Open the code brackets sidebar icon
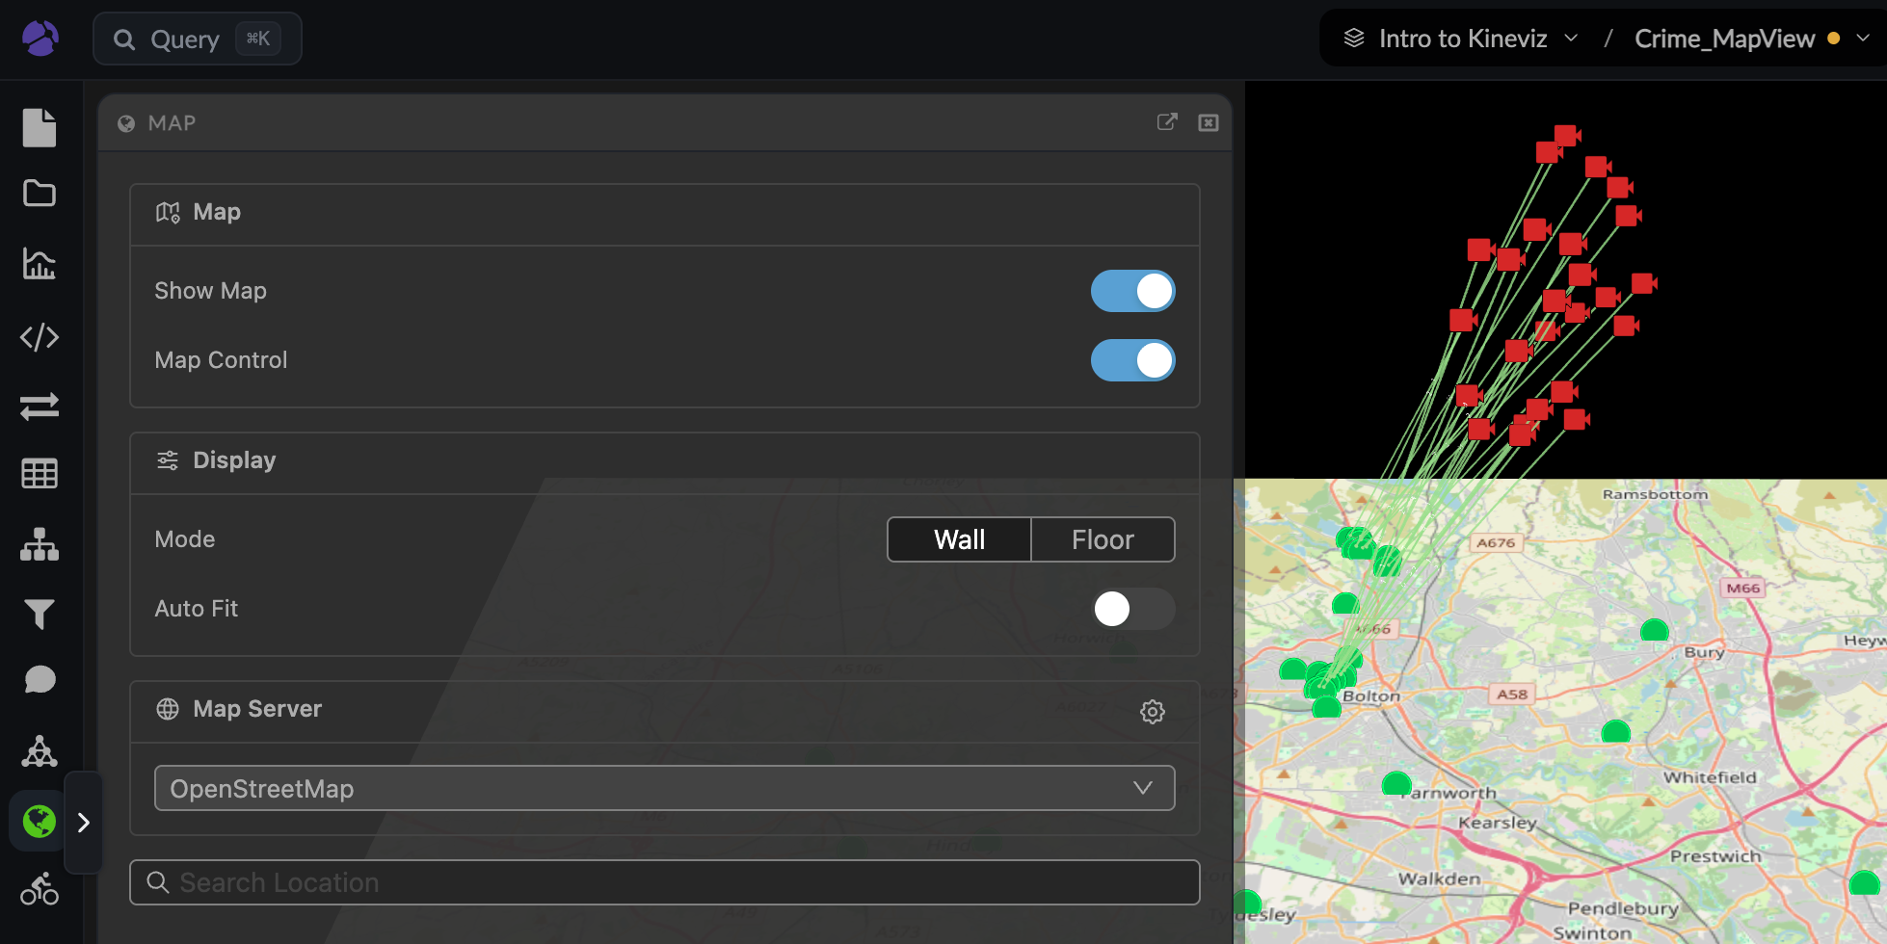This screenshot has width=1887, height=944. coord(40,337)
